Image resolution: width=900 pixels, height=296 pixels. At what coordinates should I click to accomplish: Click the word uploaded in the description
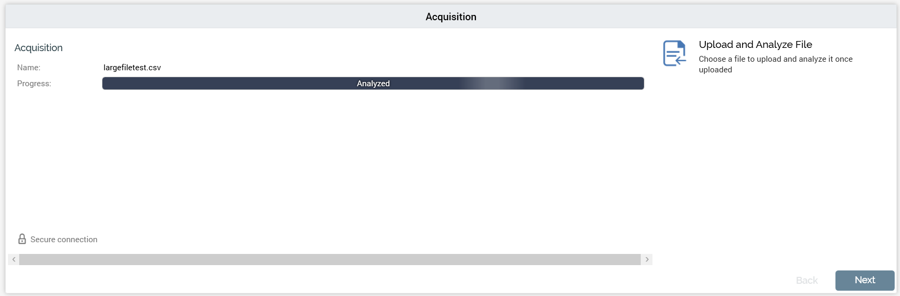[715, 70]
